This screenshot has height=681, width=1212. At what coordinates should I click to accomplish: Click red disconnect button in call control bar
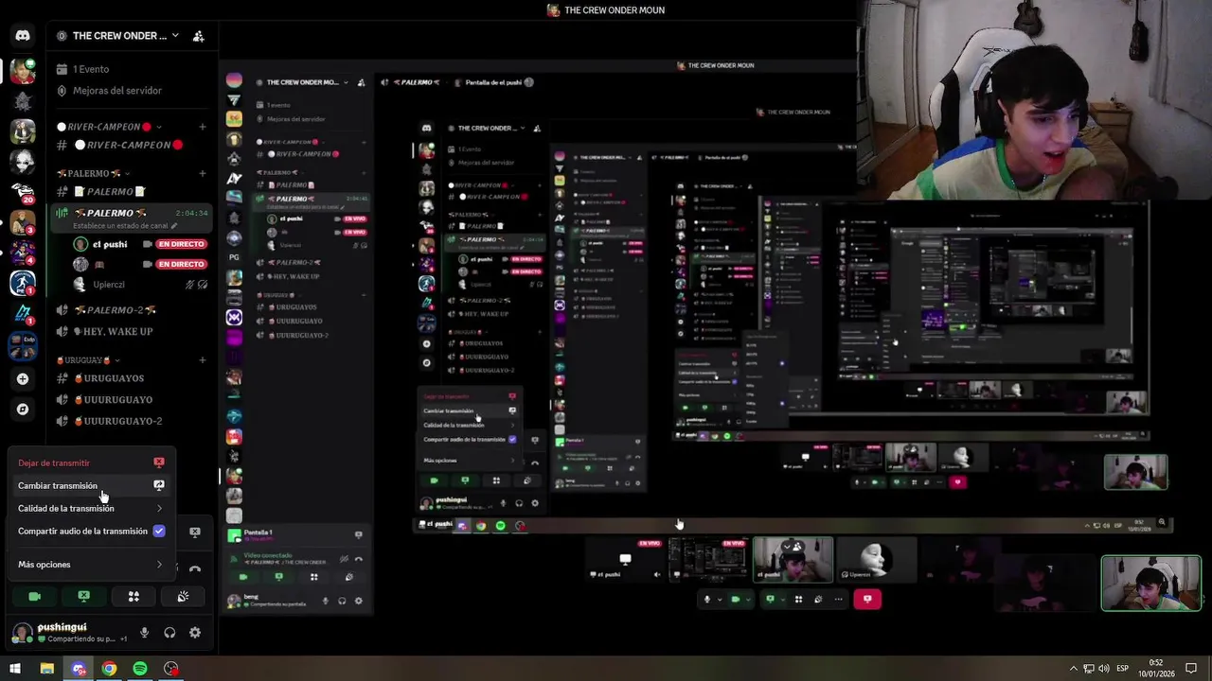click(867, 599)
